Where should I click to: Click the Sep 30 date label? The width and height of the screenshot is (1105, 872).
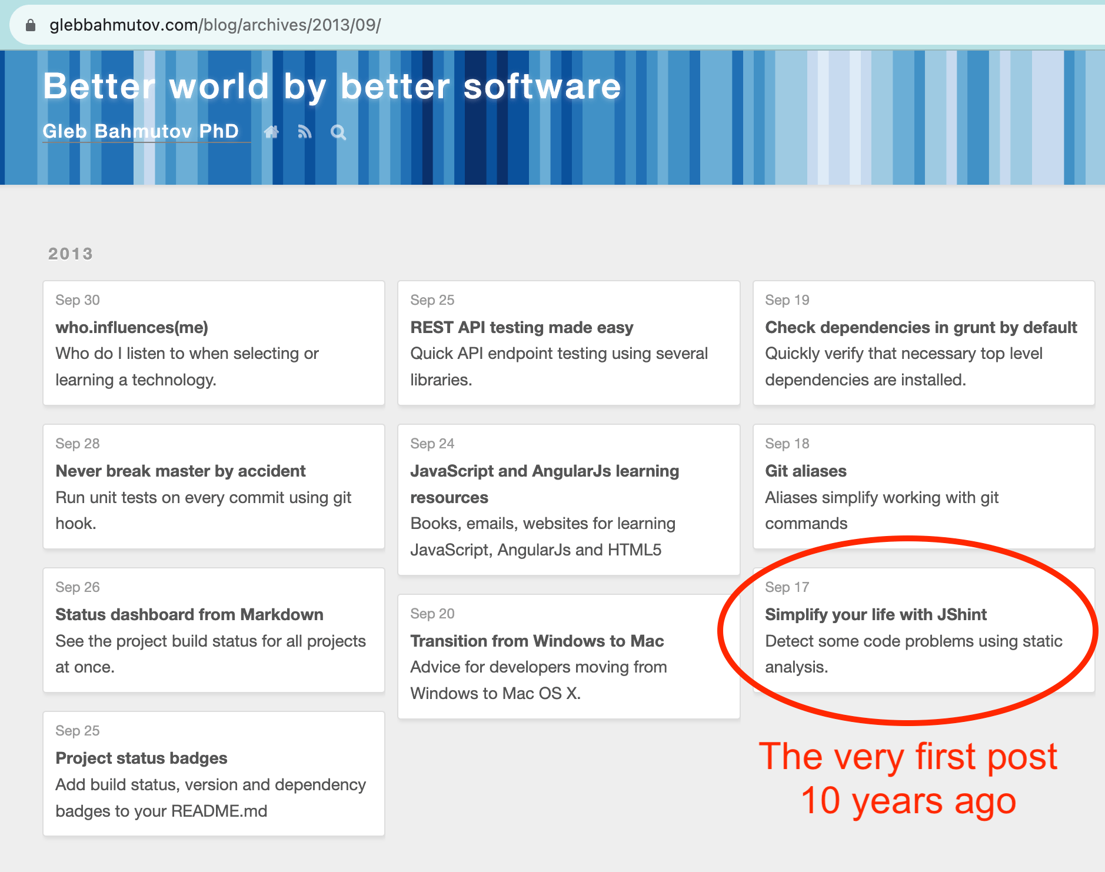click(x=78, y=300)
